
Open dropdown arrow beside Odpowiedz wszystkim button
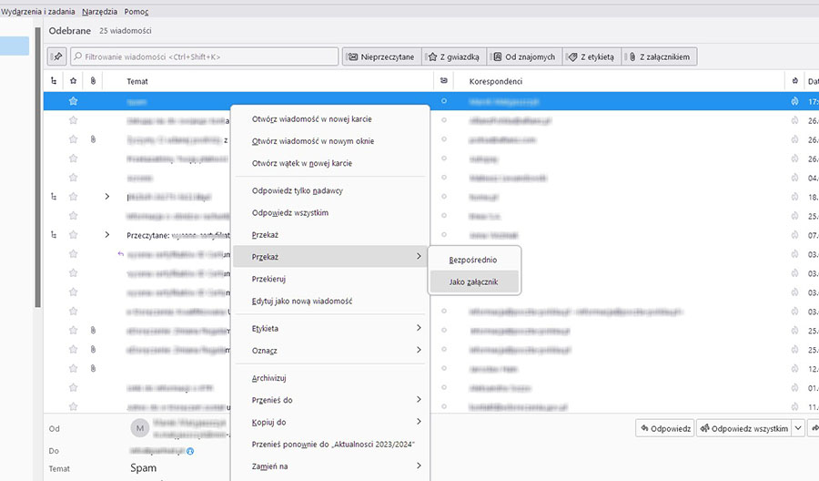(798, 428)
